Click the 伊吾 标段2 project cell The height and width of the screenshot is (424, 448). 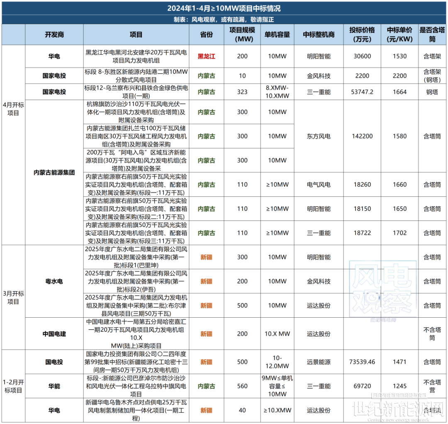[136, 281]
